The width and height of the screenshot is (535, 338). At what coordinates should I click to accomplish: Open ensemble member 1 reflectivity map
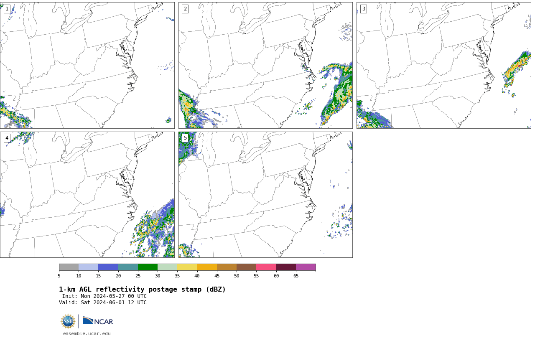point(87,65)
